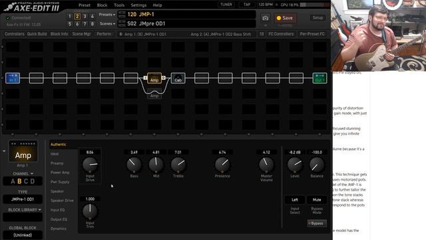Click the TAP tempo button
This screenshot has height=240, width=426.
[247, 5]
